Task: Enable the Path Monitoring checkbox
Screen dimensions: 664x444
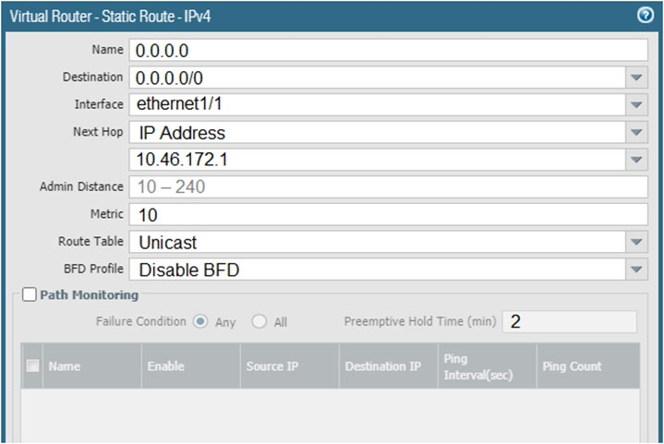Action: 30,294
